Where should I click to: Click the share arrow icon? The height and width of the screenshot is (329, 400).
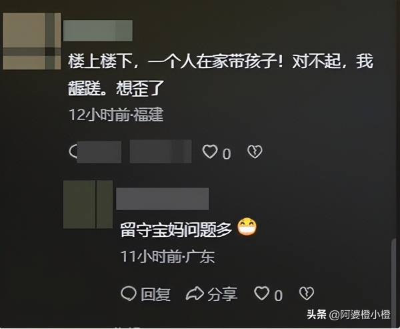tap(195, 293)
